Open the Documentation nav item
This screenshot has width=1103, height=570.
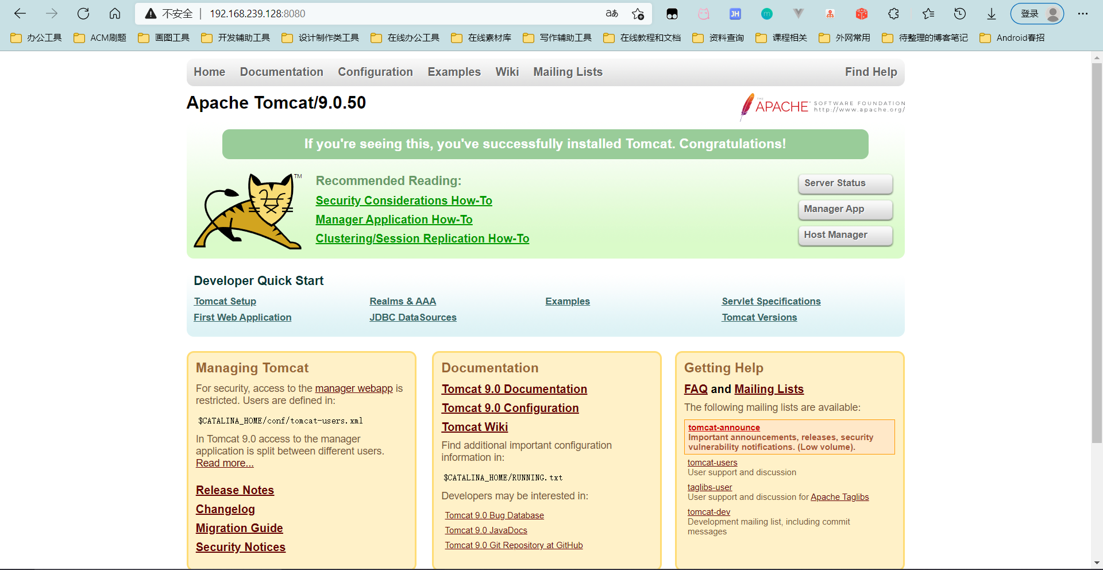coord(281,72)
